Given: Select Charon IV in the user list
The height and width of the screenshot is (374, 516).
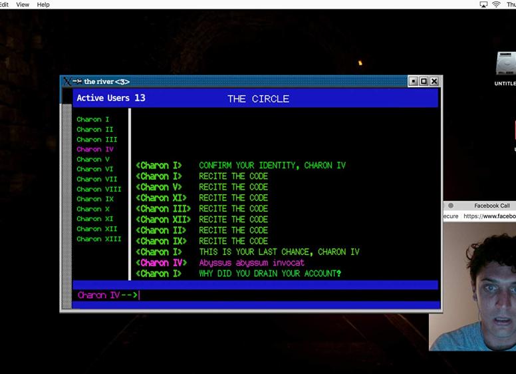Looking at the screenshot, I should click(95, 149).
